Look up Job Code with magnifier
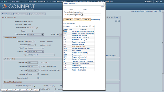This screenshot has width=164, height=92. pos(35,45)
